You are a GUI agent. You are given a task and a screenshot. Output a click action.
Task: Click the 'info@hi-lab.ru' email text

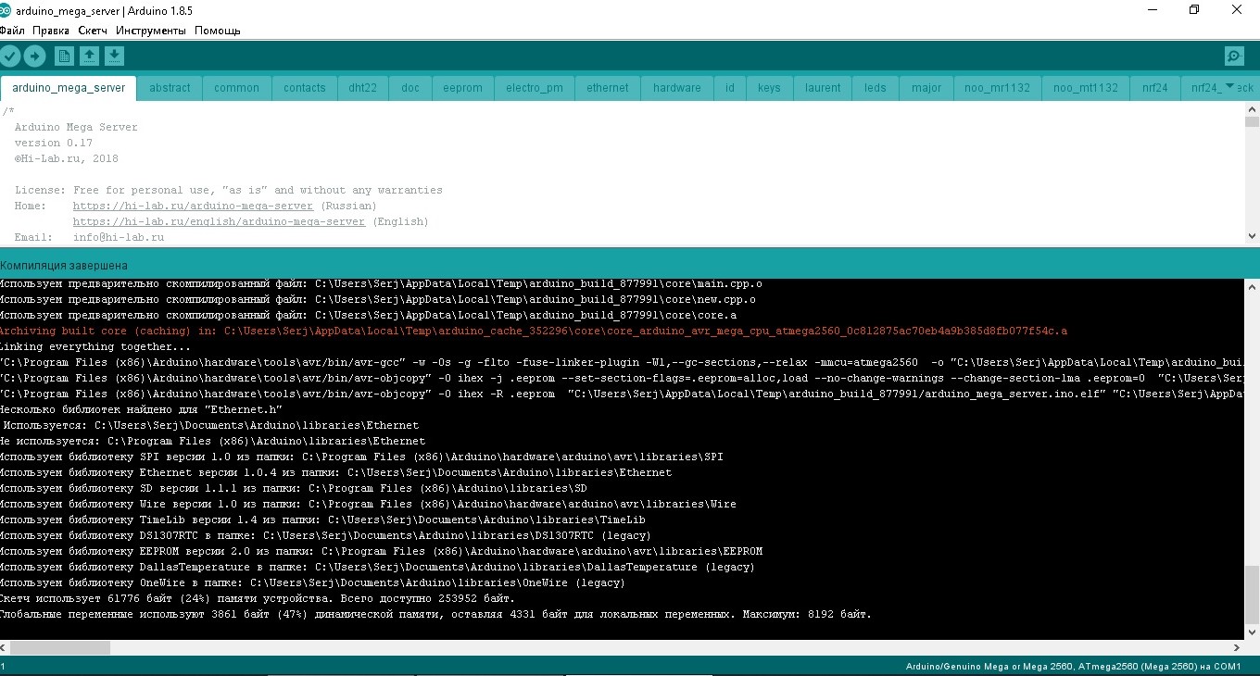point(119,237)
